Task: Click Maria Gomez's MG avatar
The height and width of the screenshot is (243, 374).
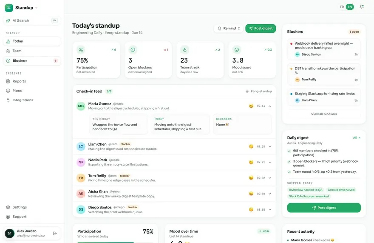Action: coord(81,106)
